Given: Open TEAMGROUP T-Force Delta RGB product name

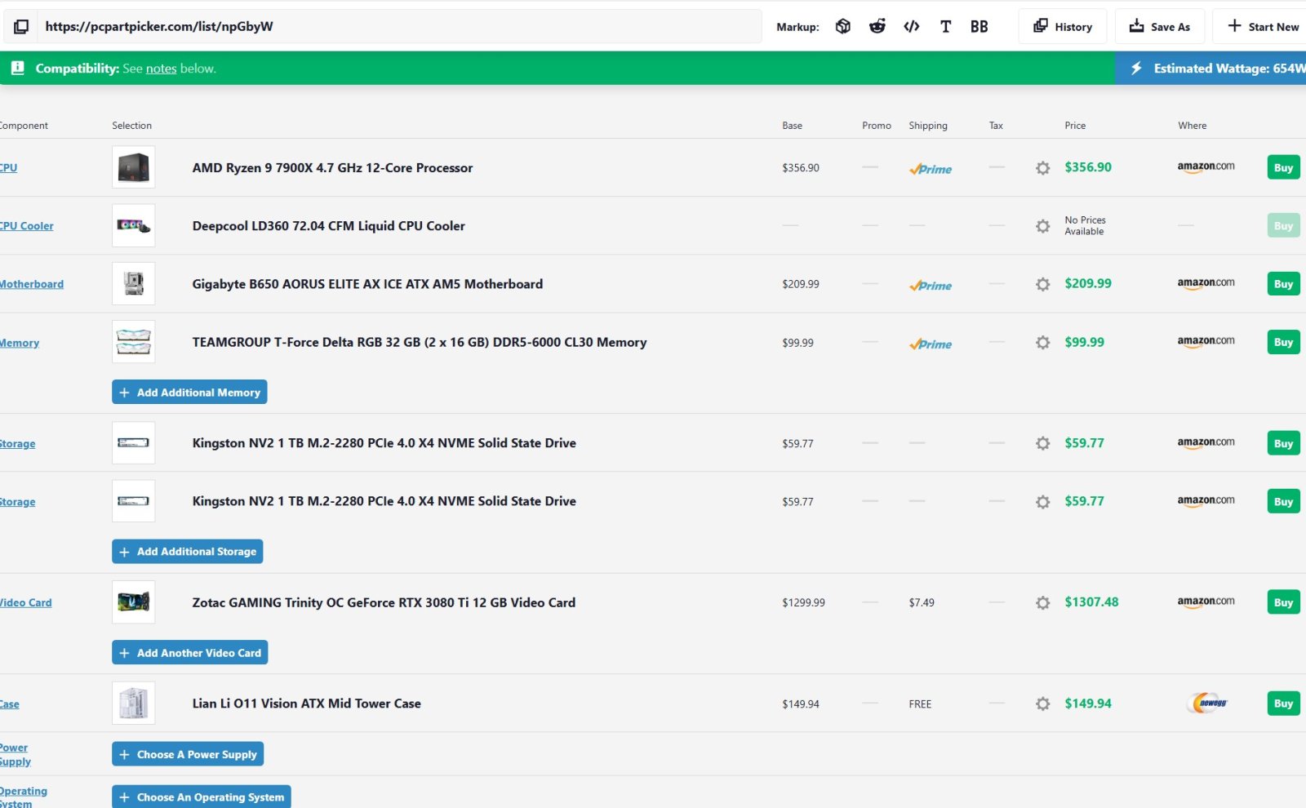Looking at the screenshot, I should point(420,342).
